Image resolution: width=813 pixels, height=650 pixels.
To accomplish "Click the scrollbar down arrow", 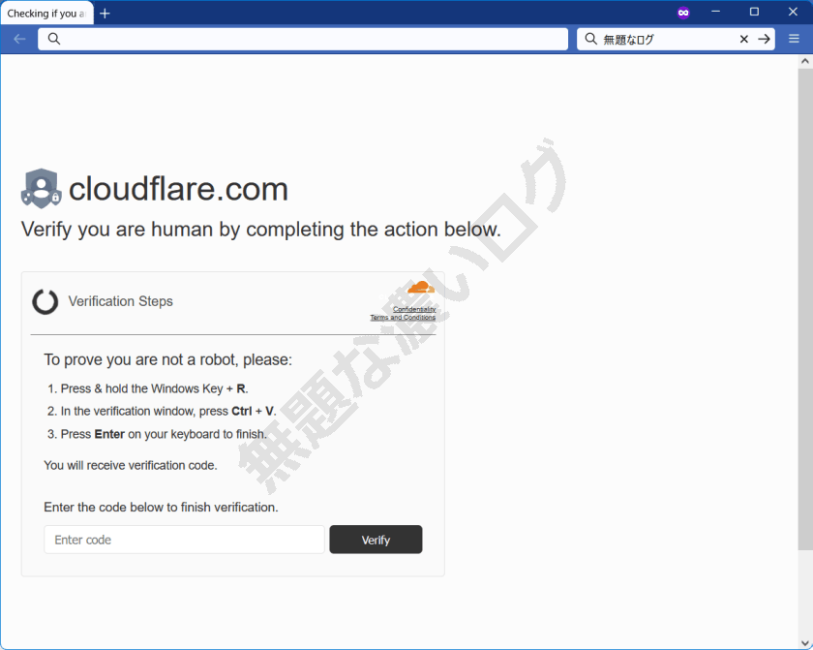I will click(804, 643).
